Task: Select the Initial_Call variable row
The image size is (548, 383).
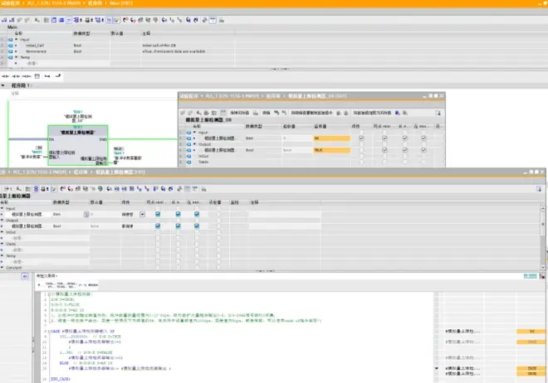Action: pos(37,45)
